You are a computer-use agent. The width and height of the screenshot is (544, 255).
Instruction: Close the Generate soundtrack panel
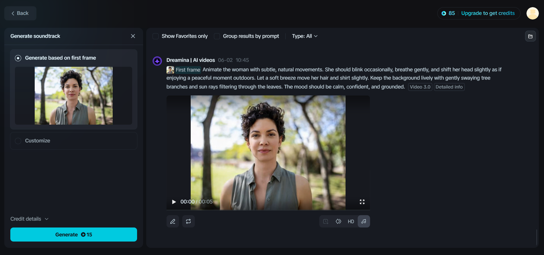click(133, 36)
